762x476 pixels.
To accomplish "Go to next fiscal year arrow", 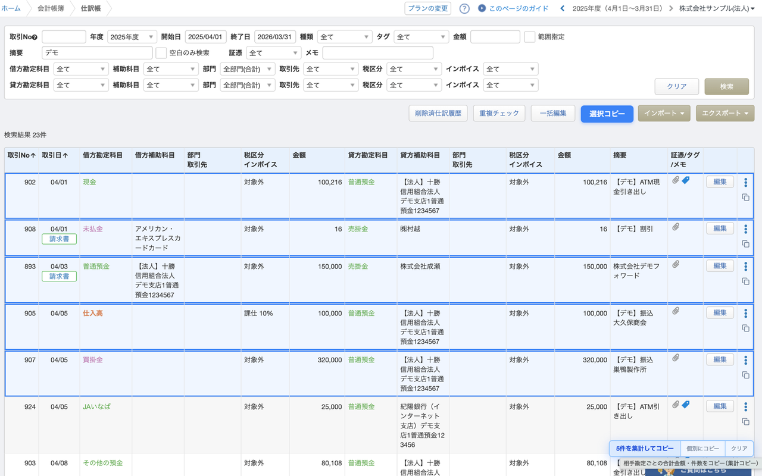I will pyautogui.click(x=672, y=8).
